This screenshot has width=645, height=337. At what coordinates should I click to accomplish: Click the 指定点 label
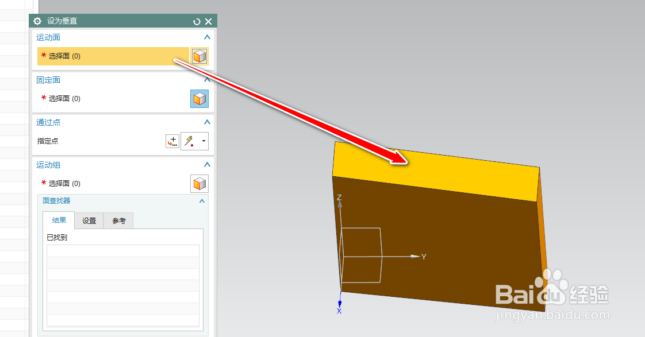coord(48,141)
